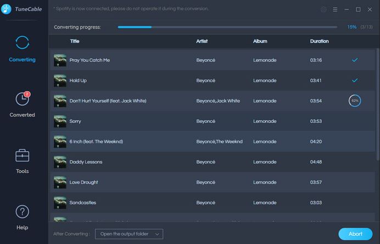The width and height of the screenshot is (380, 244).
Task: Open the After Converting dropdown
Action: pyautogui.click(x=129, y=234)
